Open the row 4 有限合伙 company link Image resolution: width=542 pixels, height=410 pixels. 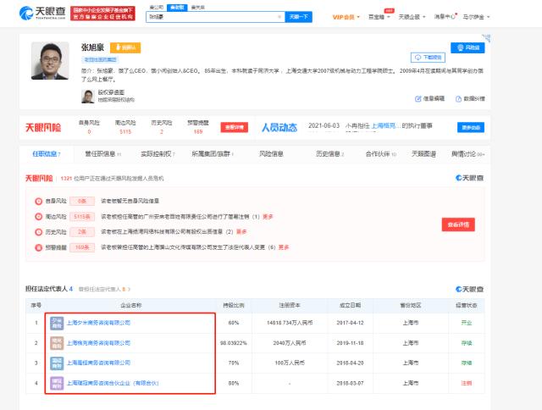point(113,383)
